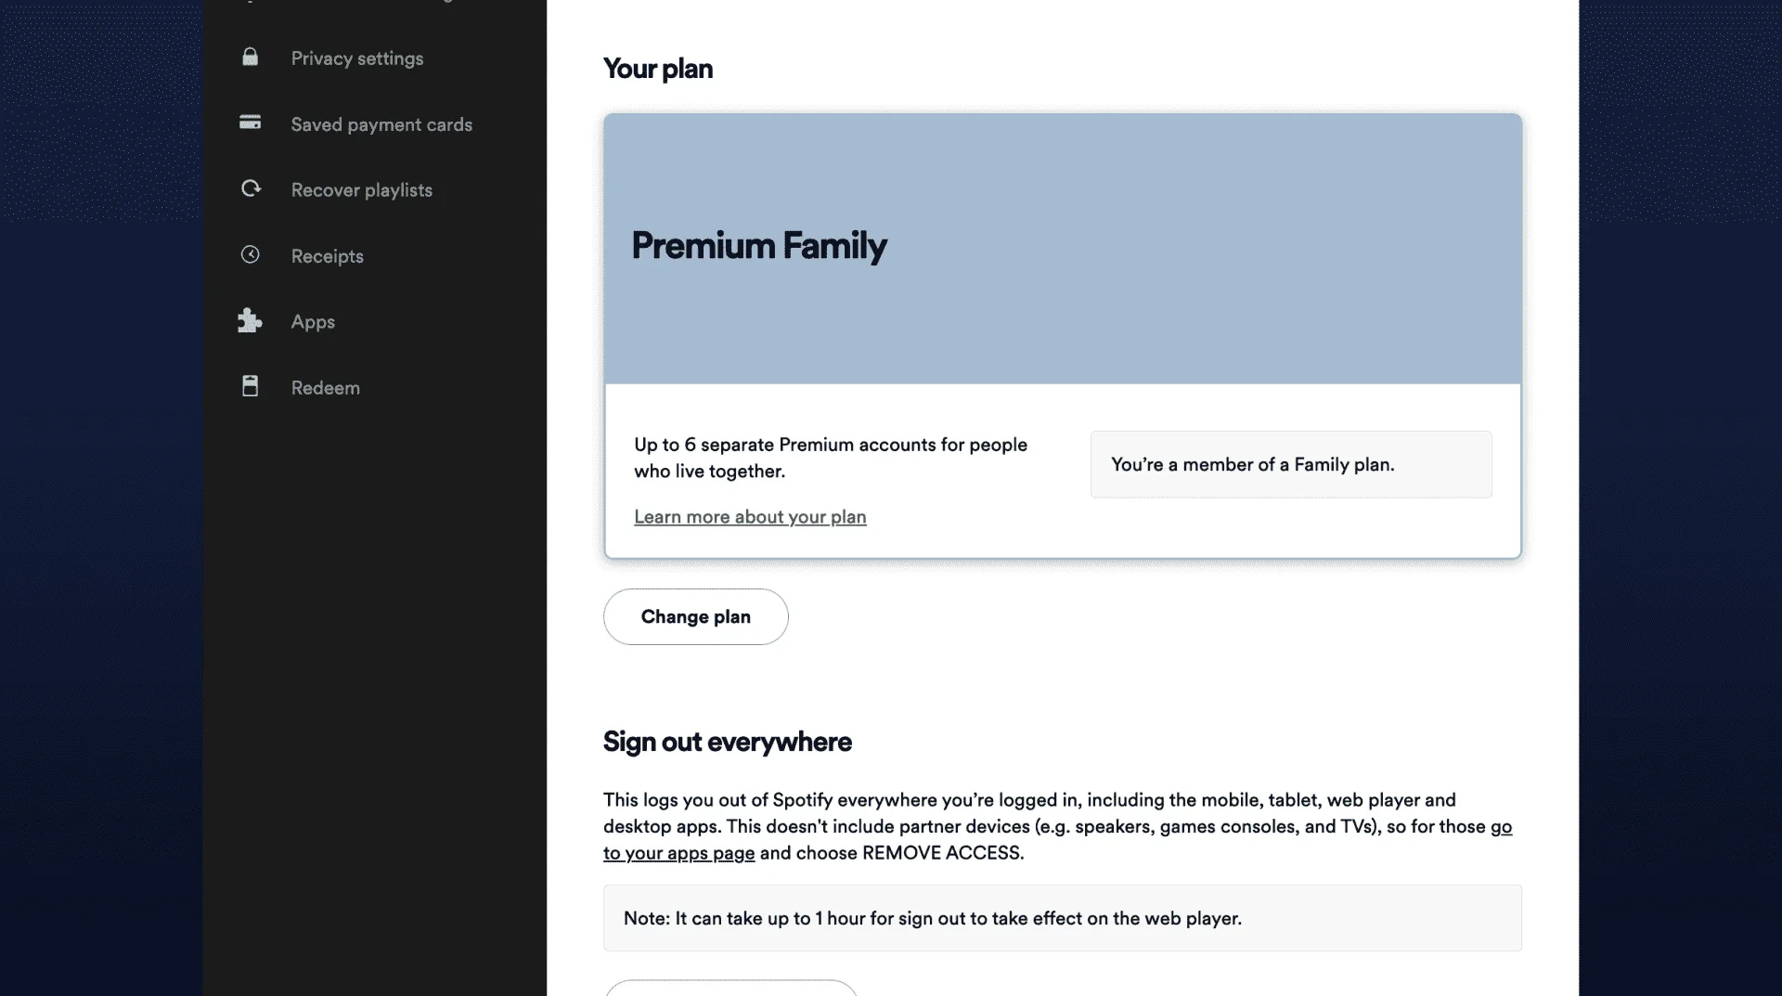Click the partially visible button below the note

(730, 988)
